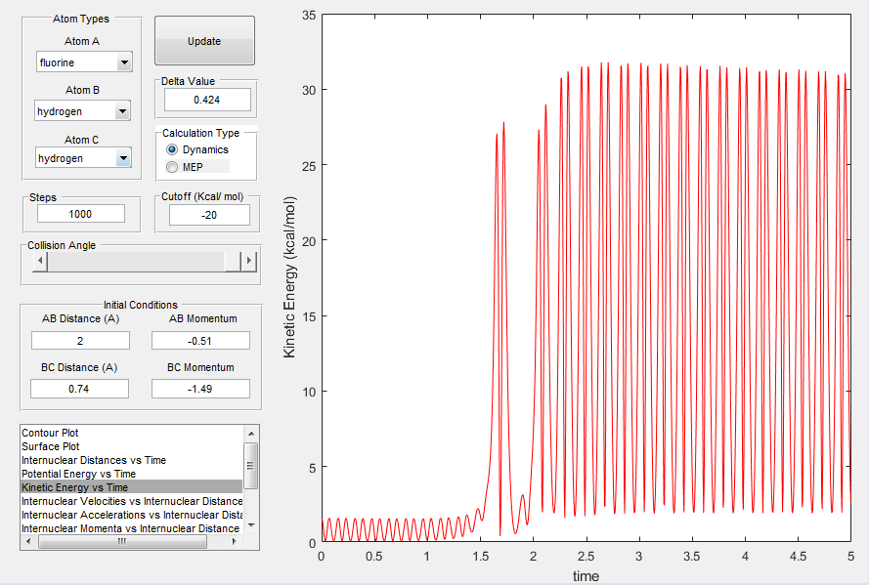Click the BC Momentum field

[x=200, y=389]
